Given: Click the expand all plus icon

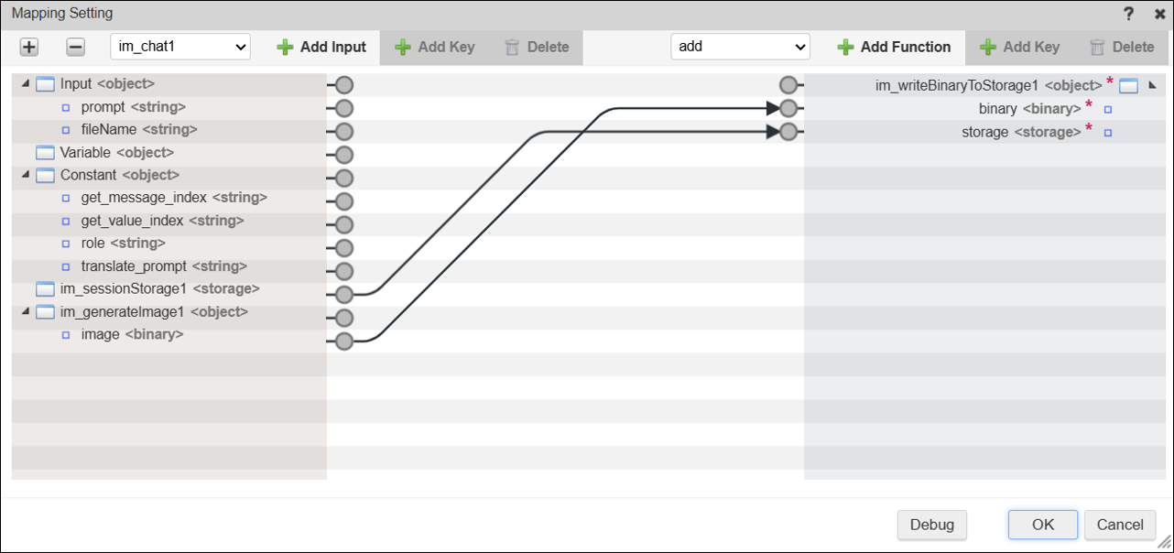Looking at the screenshot, I should [x=29, y=47].
